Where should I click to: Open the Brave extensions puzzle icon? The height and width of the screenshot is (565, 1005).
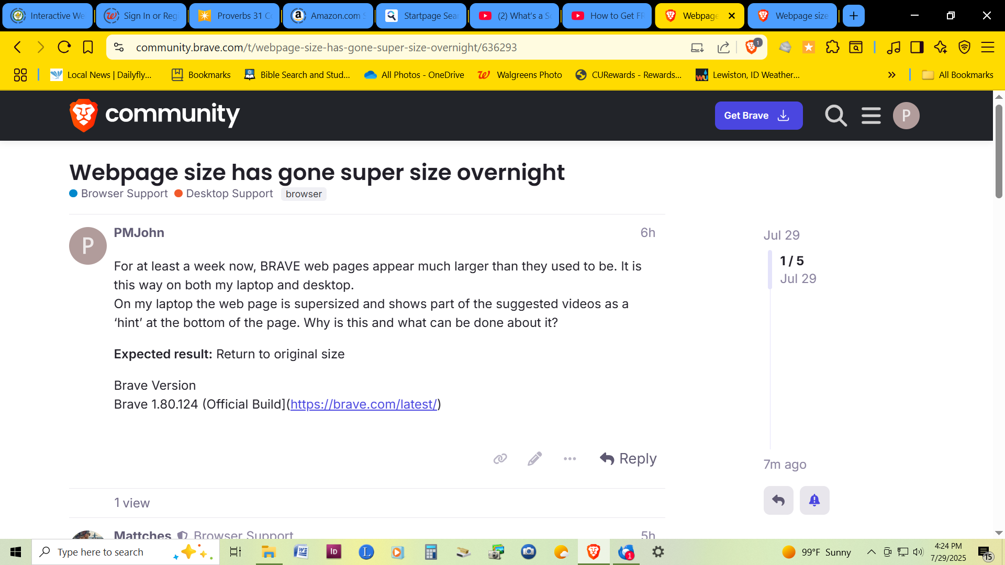tap(832, 48)
